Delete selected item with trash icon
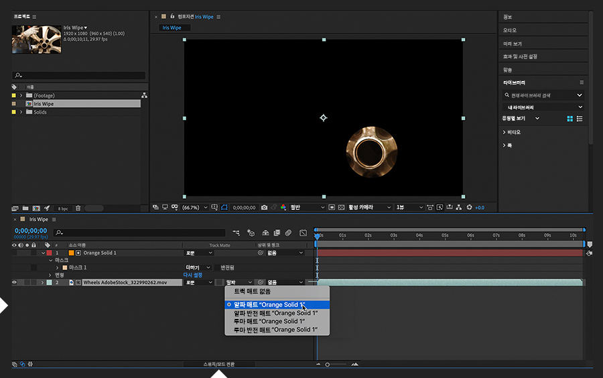Viewport: 603px width, 378px height. point(78,208)
